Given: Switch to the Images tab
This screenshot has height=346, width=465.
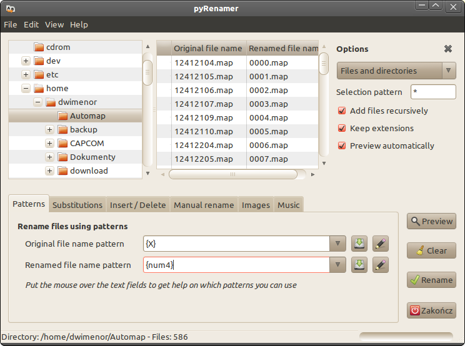Looking at the screenshot, I should pos(256,205).
